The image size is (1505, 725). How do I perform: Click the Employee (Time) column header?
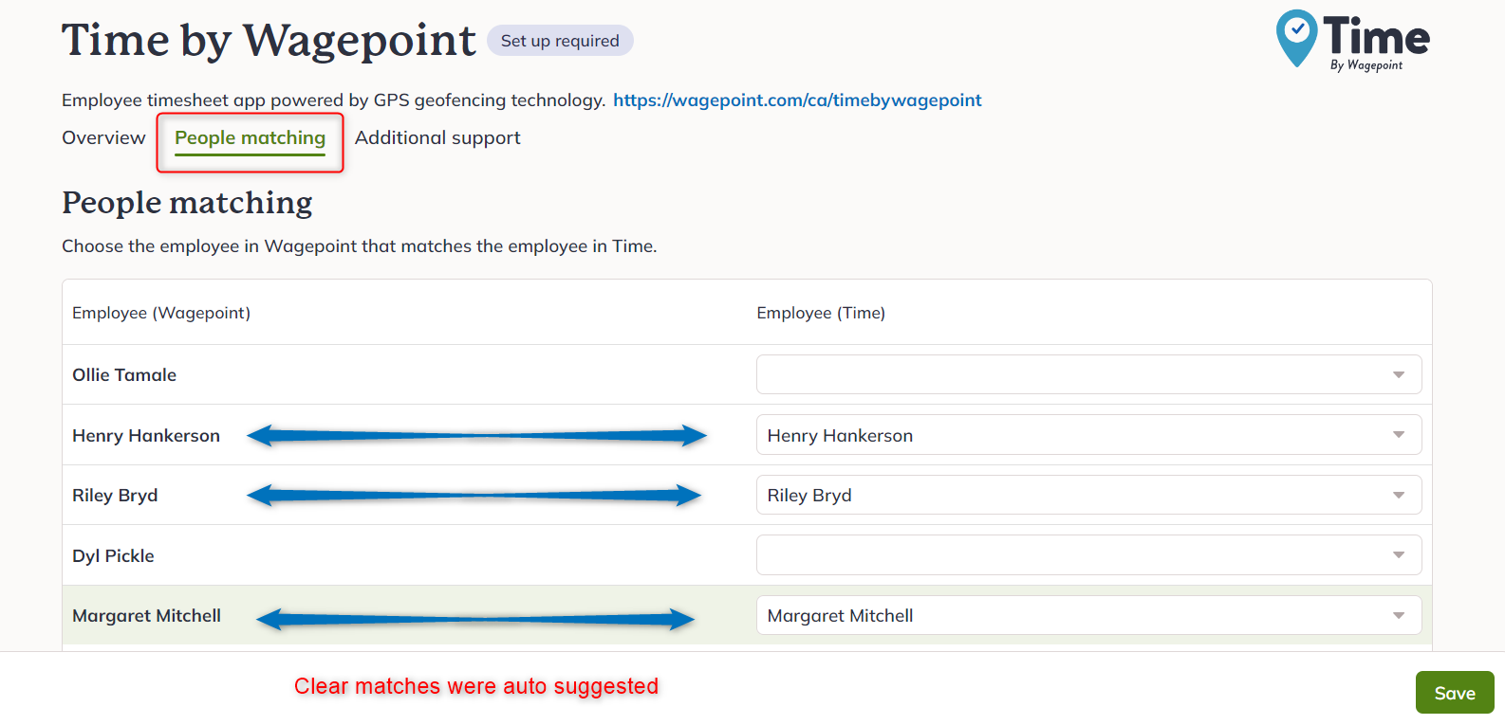tap(821, 313)
